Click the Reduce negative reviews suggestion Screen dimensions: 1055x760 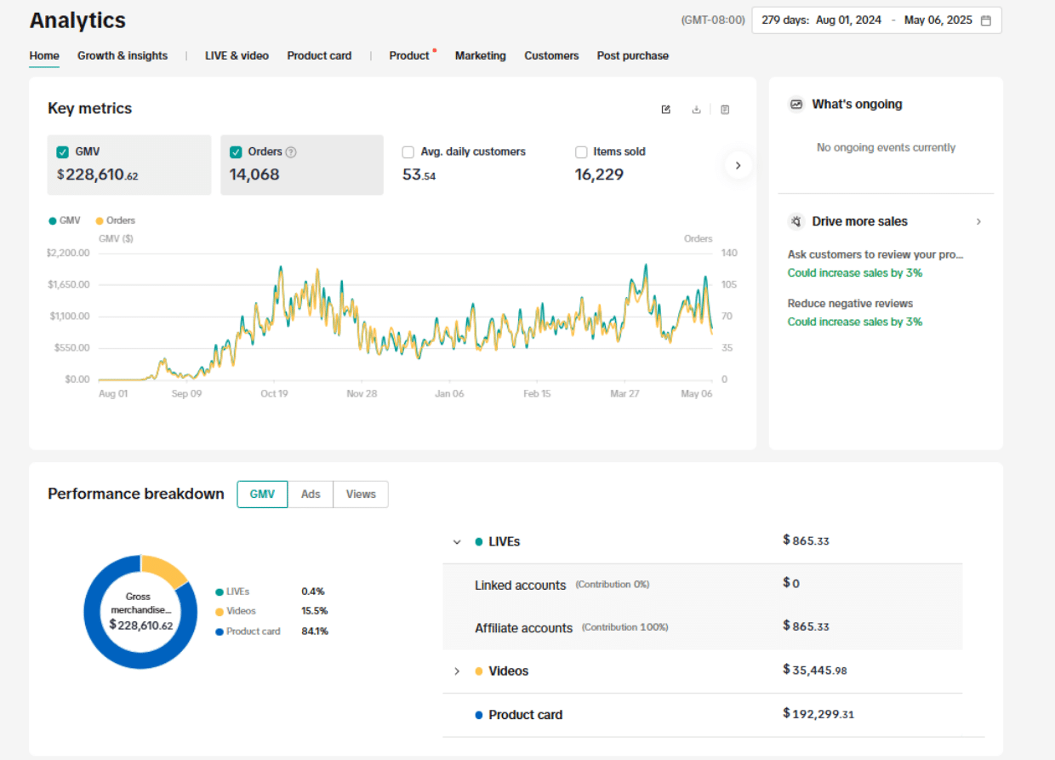click(x=850, y=304)
